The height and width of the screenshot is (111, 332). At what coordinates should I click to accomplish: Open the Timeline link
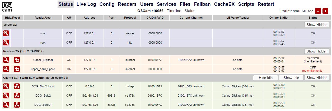click(174, 11)
